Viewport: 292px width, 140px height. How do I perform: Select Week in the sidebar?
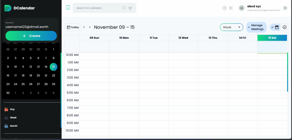pyautogui.click(x=13, y=118)
